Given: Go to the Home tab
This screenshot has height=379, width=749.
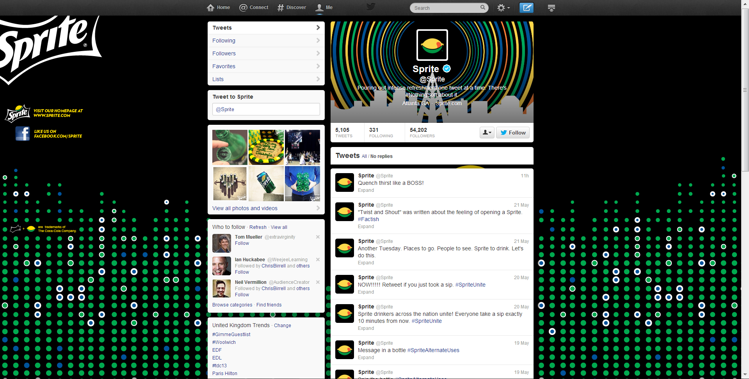Looking at the screenshot, I should (x=218, y=7).
